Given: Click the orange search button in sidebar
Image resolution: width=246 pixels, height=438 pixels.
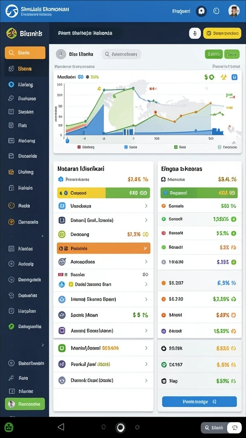Looking at the screenshot, I should pos(25,53).
